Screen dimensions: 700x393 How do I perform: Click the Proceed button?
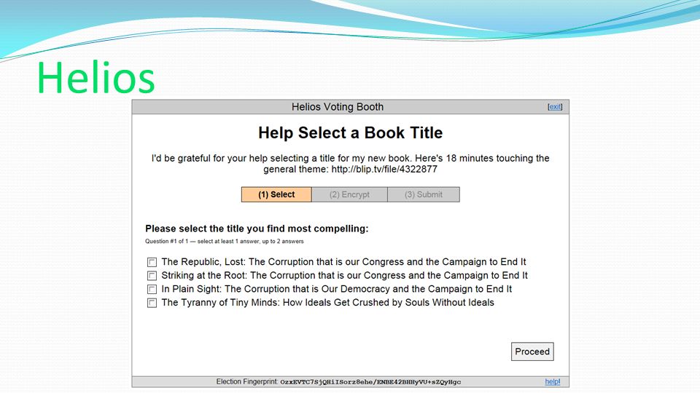click(x=532, y=352)
